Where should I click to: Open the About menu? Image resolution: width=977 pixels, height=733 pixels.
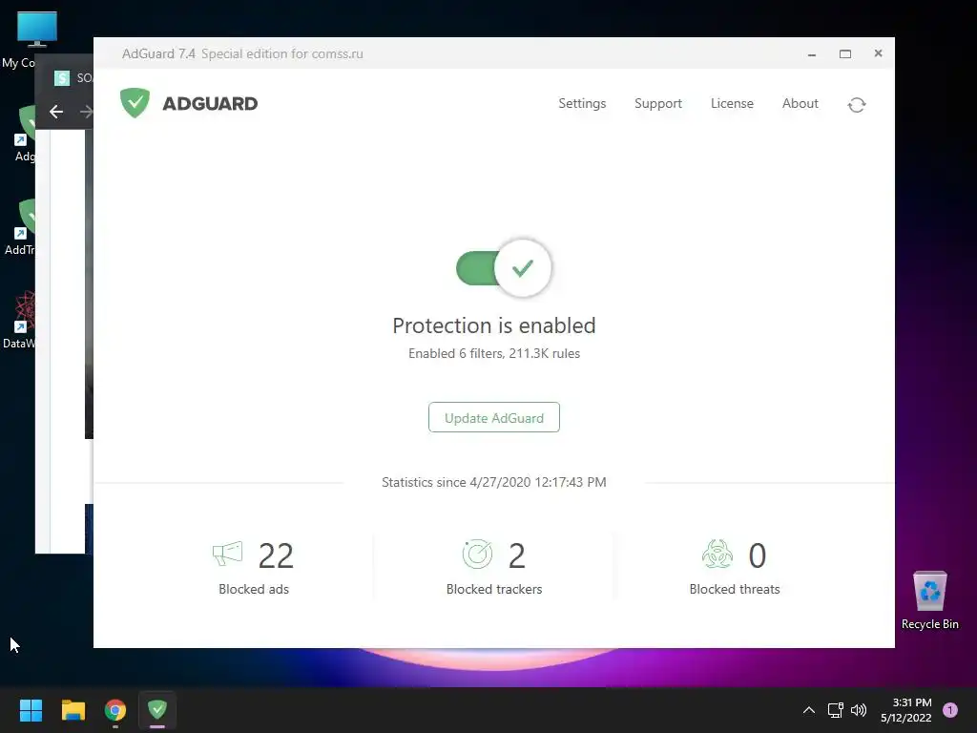coord(800,103)
